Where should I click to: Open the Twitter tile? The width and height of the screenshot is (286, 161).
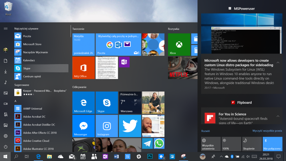pos(130,126)
